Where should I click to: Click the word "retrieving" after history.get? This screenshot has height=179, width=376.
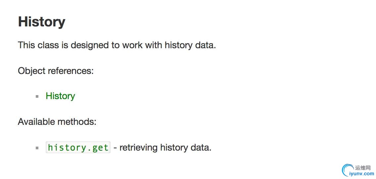pos(138,148)
